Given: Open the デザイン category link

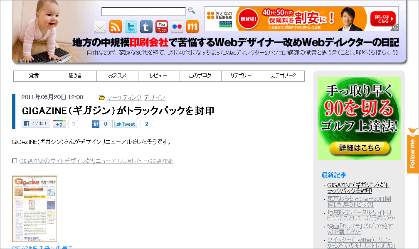Looking at the screenshot, I should tap(155, 98).
